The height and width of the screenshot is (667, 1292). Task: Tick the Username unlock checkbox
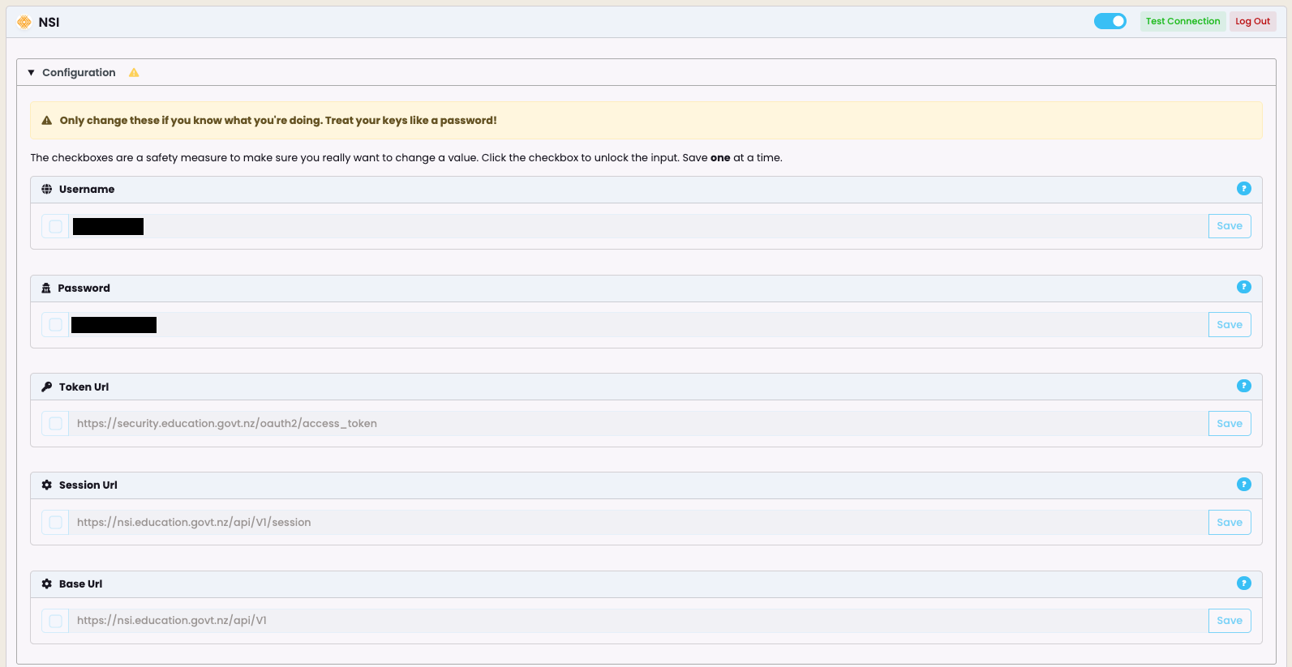click(55, 226)
